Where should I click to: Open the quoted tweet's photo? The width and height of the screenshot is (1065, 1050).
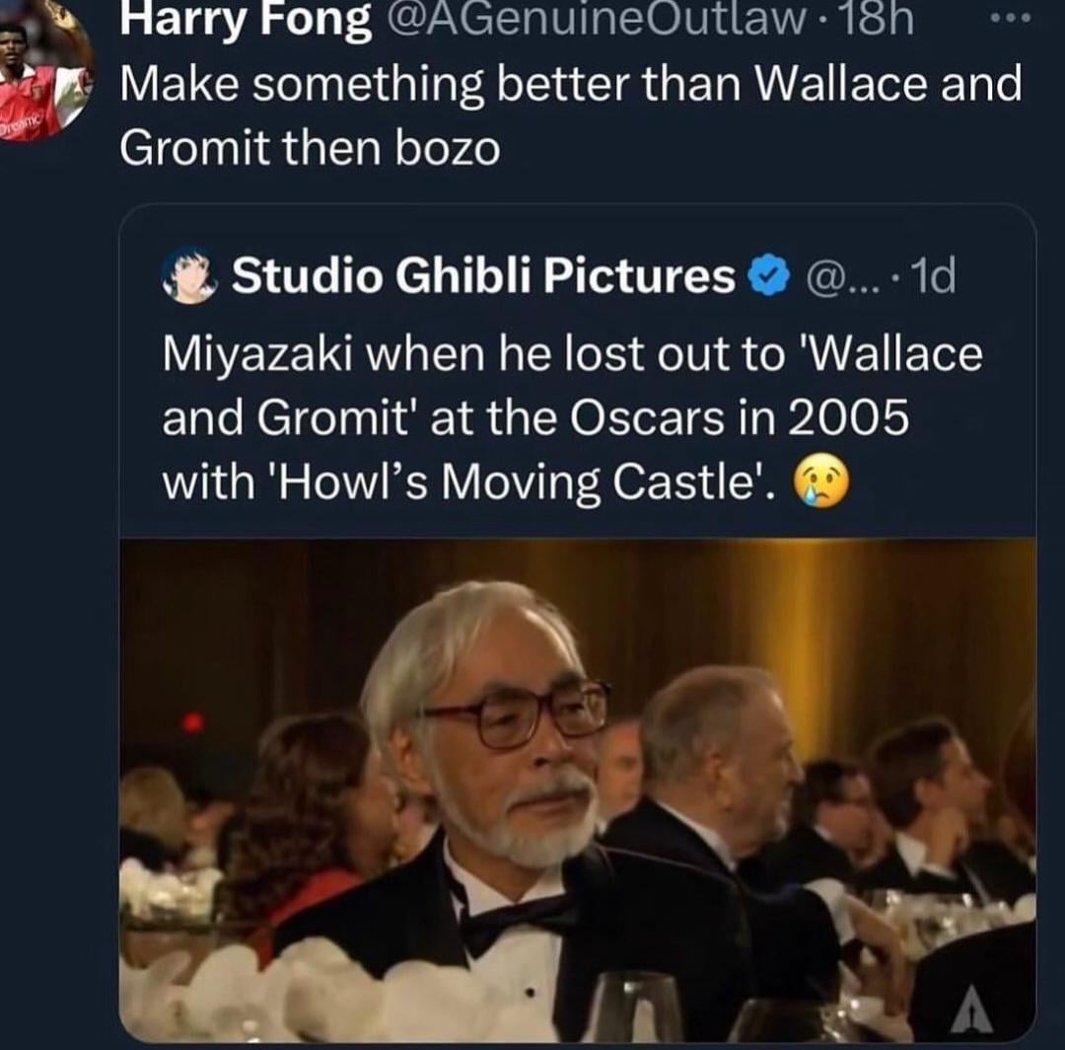click(x=577, y=787)
